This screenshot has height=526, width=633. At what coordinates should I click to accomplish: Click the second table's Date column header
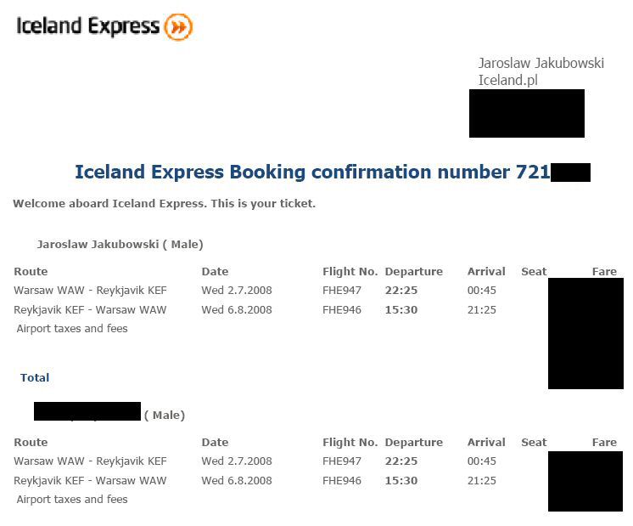point(215,443)
